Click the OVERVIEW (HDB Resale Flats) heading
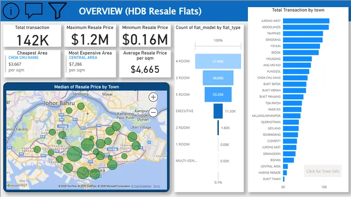 [140, 11]
